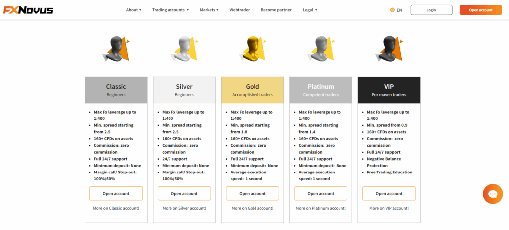The image size is (509, 230).
Task: Open the live chat bubble
Action: (493, 194)
